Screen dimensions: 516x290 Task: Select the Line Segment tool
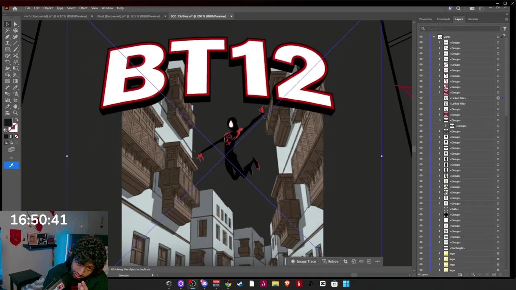point(16,43)
